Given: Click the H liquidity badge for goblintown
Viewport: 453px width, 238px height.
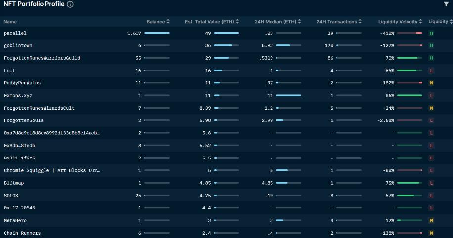Looking at the screenshot, I should [432, 45].
